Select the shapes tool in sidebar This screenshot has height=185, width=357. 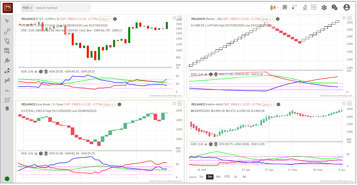pyautogui.click(x=7, y=41)
